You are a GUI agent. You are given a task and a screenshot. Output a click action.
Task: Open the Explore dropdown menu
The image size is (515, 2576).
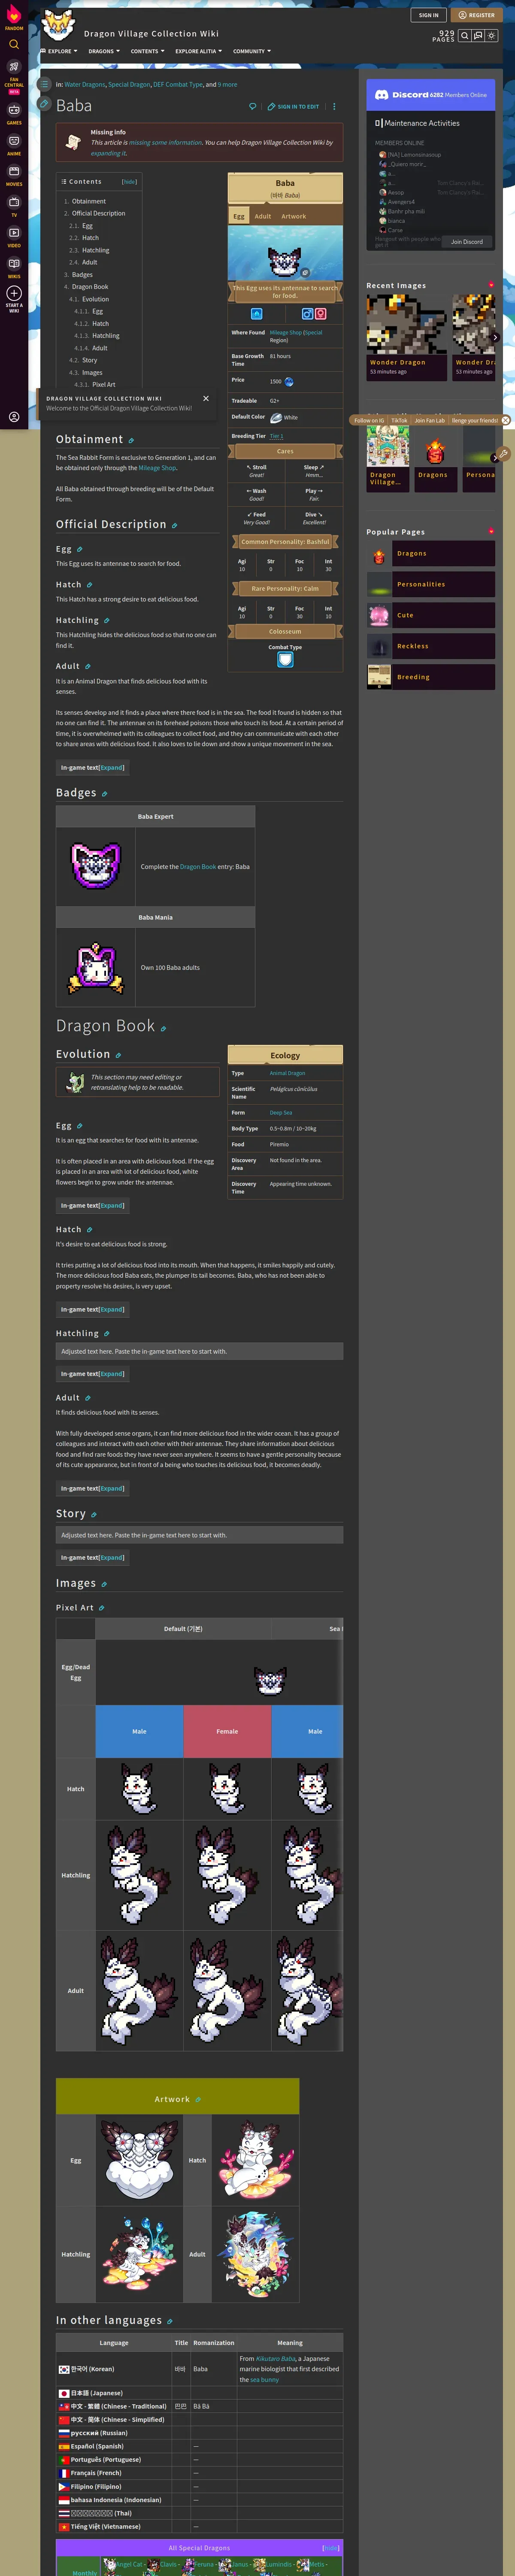[x=58, y=51]
